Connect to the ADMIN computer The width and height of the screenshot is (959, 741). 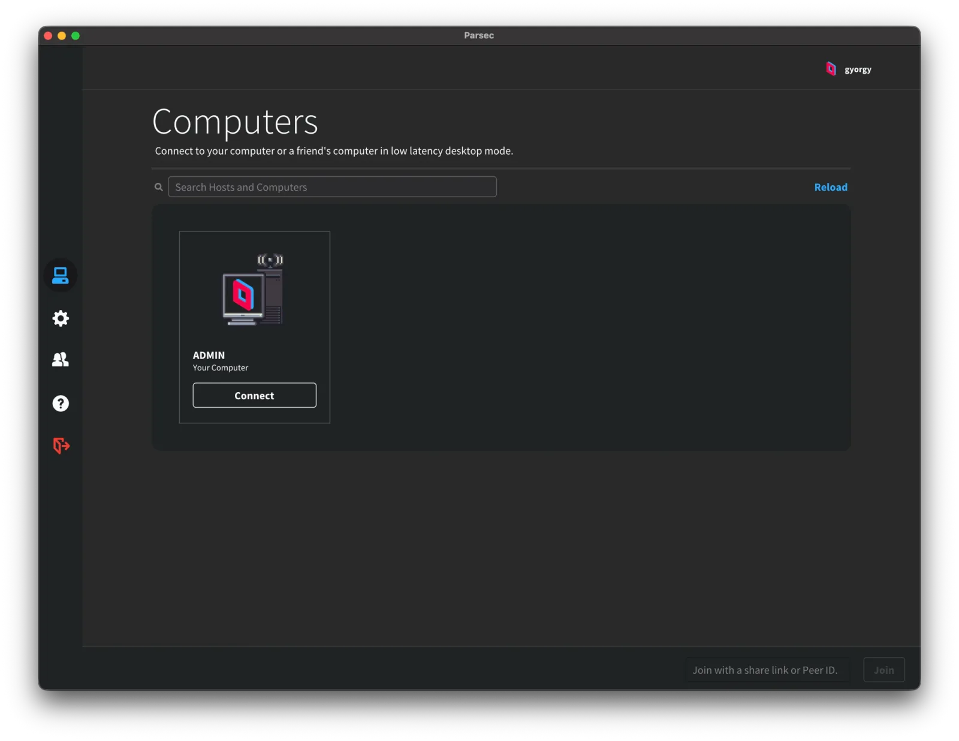(x=254, y=396)
